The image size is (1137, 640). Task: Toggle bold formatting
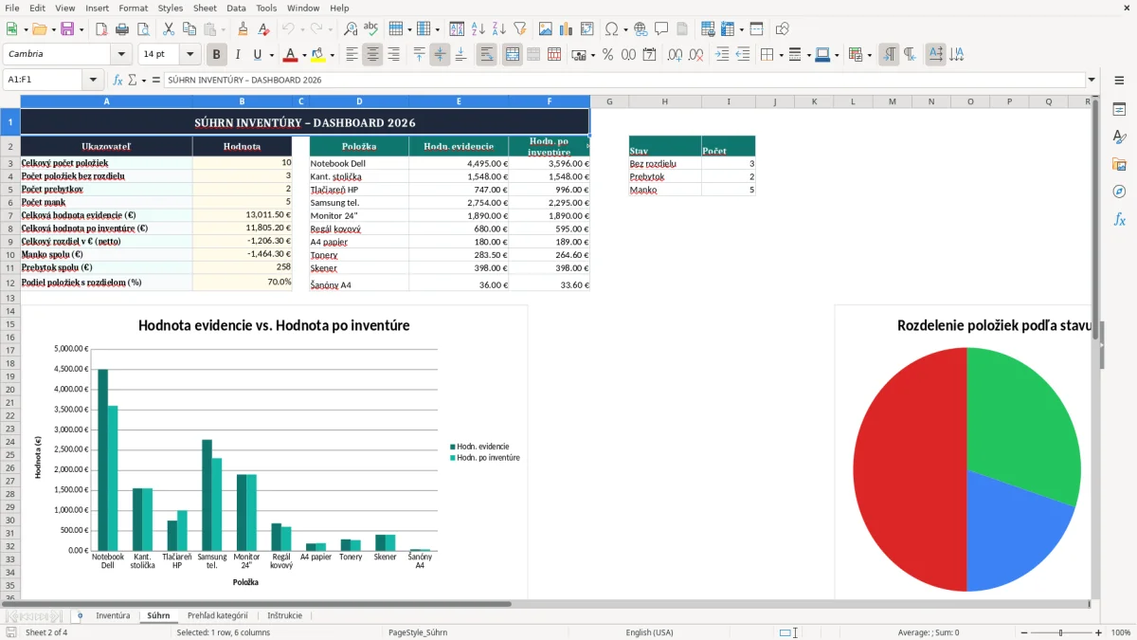coord(216,55)
